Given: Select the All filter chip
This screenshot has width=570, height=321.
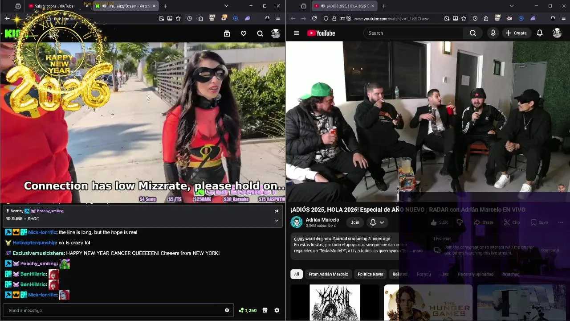Looking at the screenshot, I should click(x=297, y=274).
